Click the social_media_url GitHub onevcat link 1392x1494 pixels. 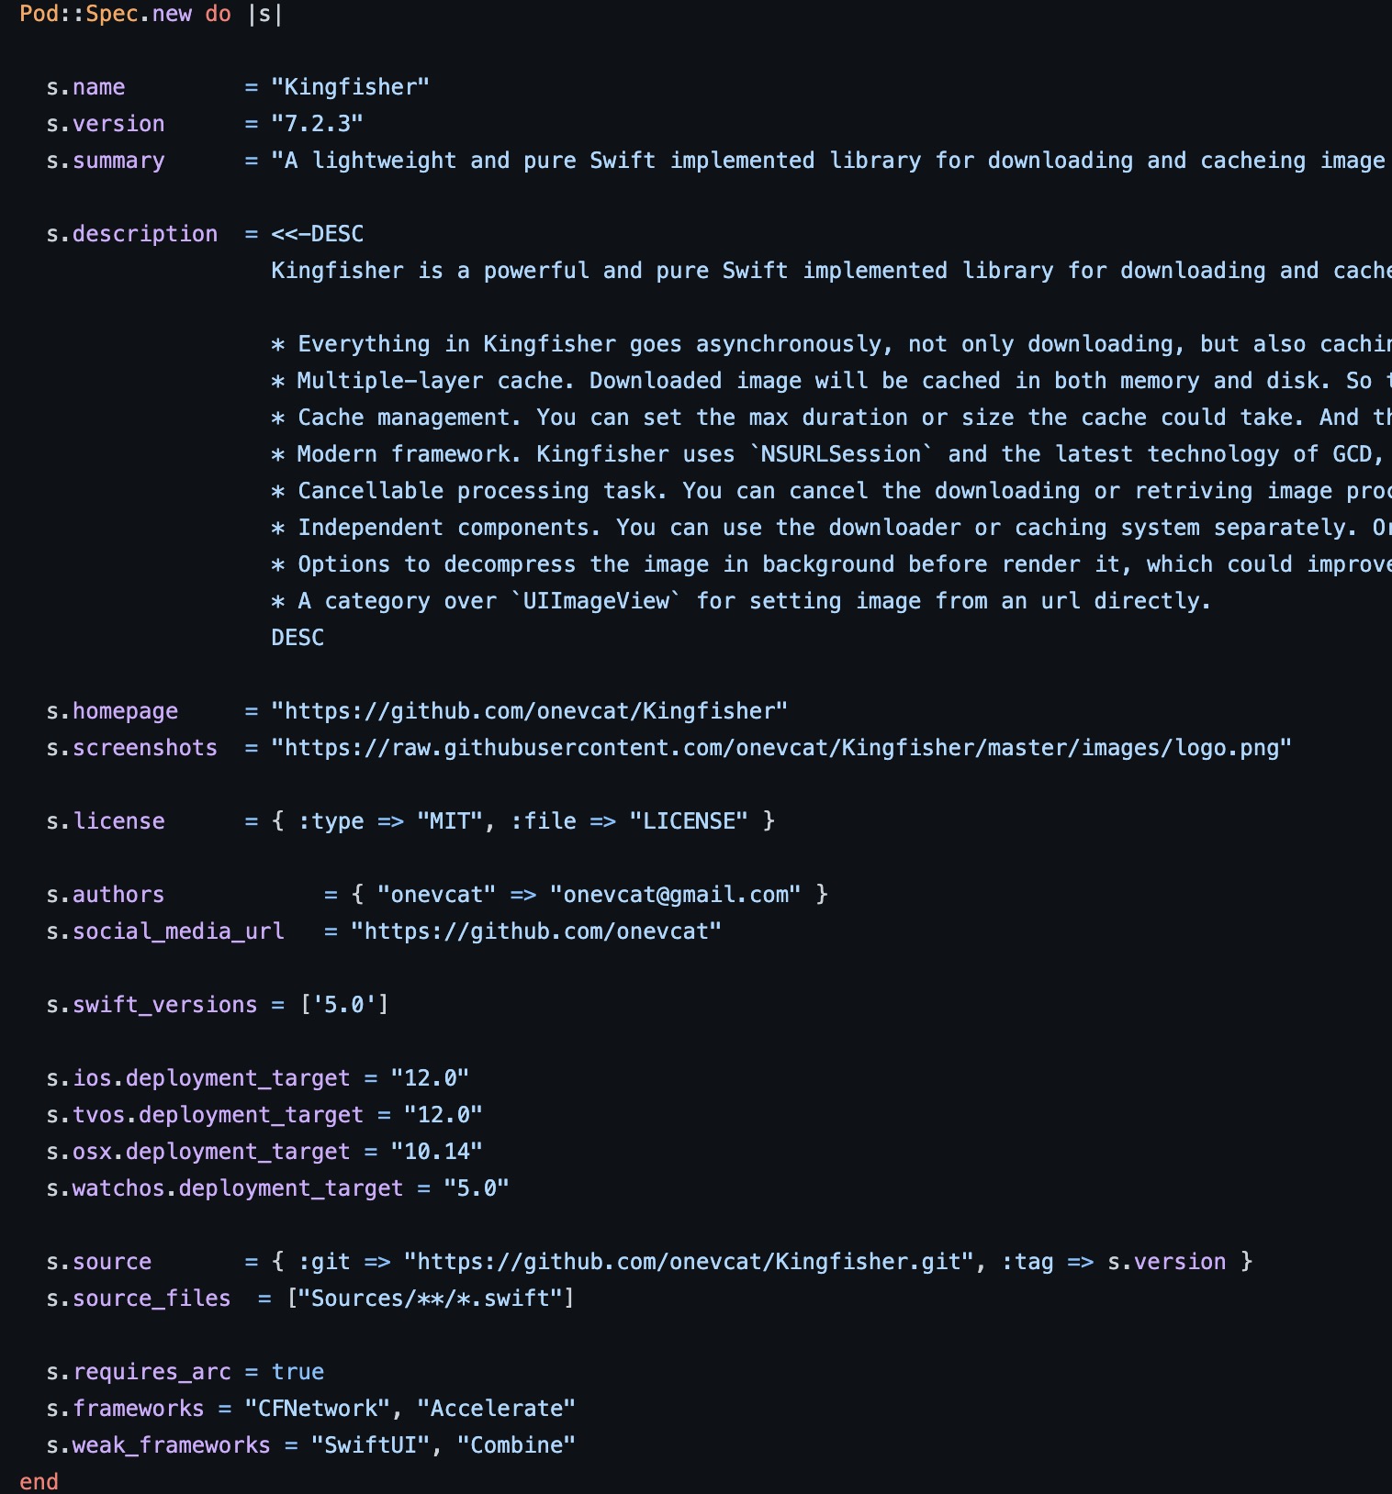pyautogui.click(x=535, y=931)
